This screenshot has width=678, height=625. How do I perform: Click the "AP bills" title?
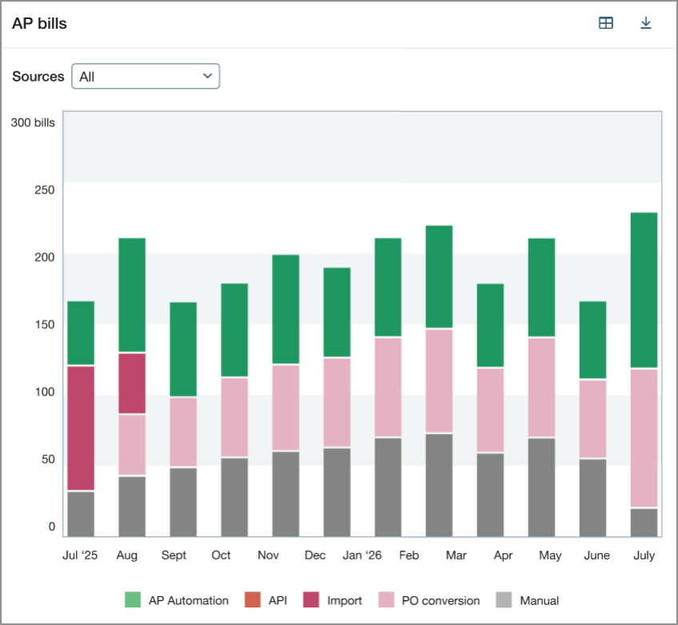pyautogui.click(x=36, y=23)
